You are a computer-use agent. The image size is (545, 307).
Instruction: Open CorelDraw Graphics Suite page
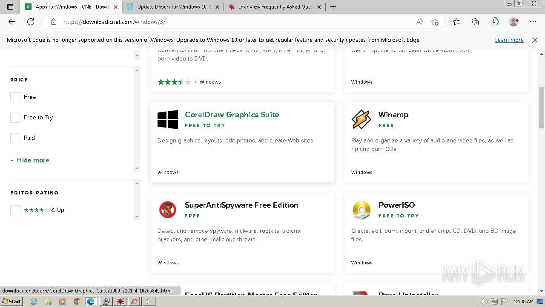pos(232,115)
